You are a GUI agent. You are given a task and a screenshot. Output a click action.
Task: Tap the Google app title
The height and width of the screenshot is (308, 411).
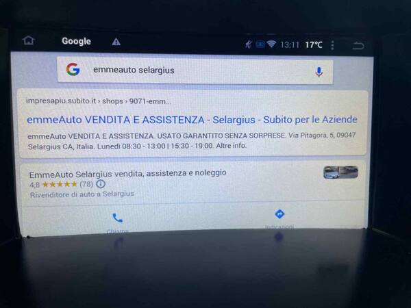point(76,41)
